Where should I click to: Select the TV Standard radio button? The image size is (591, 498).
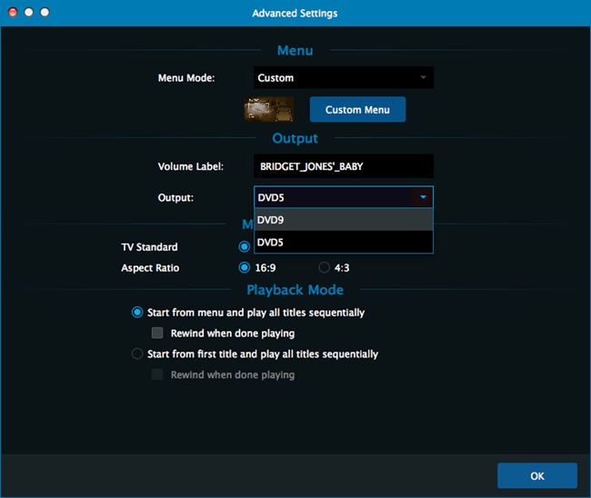tap(245, 247)
